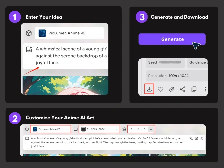Choose image count 4

click(x=151, y=129)
